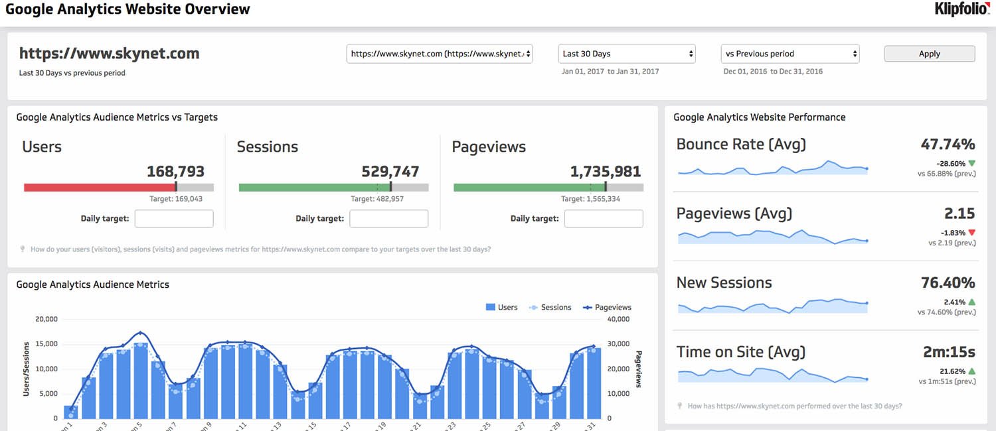The height and width of the screenshot is (431, 996).
Task: Click the Sessions daily target input field
Action: 389,219
